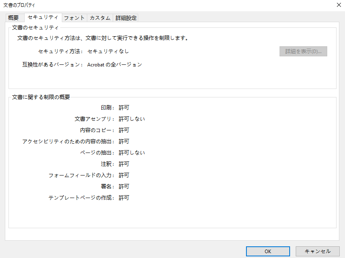Open the 詳細設定 (Advanced) tab

pyautogui.click(x=125, y=18)
